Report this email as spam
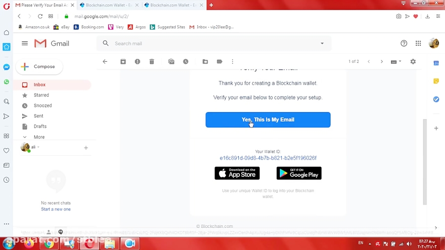Viewport: 445px width, 250px height. 137,61
